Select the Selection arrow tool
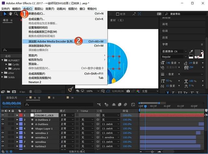 point(5,14)
